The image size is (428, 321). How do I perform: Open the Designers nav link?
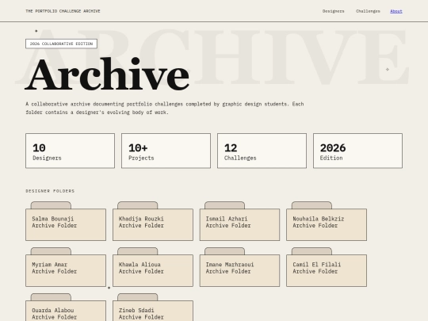point(333,11)
